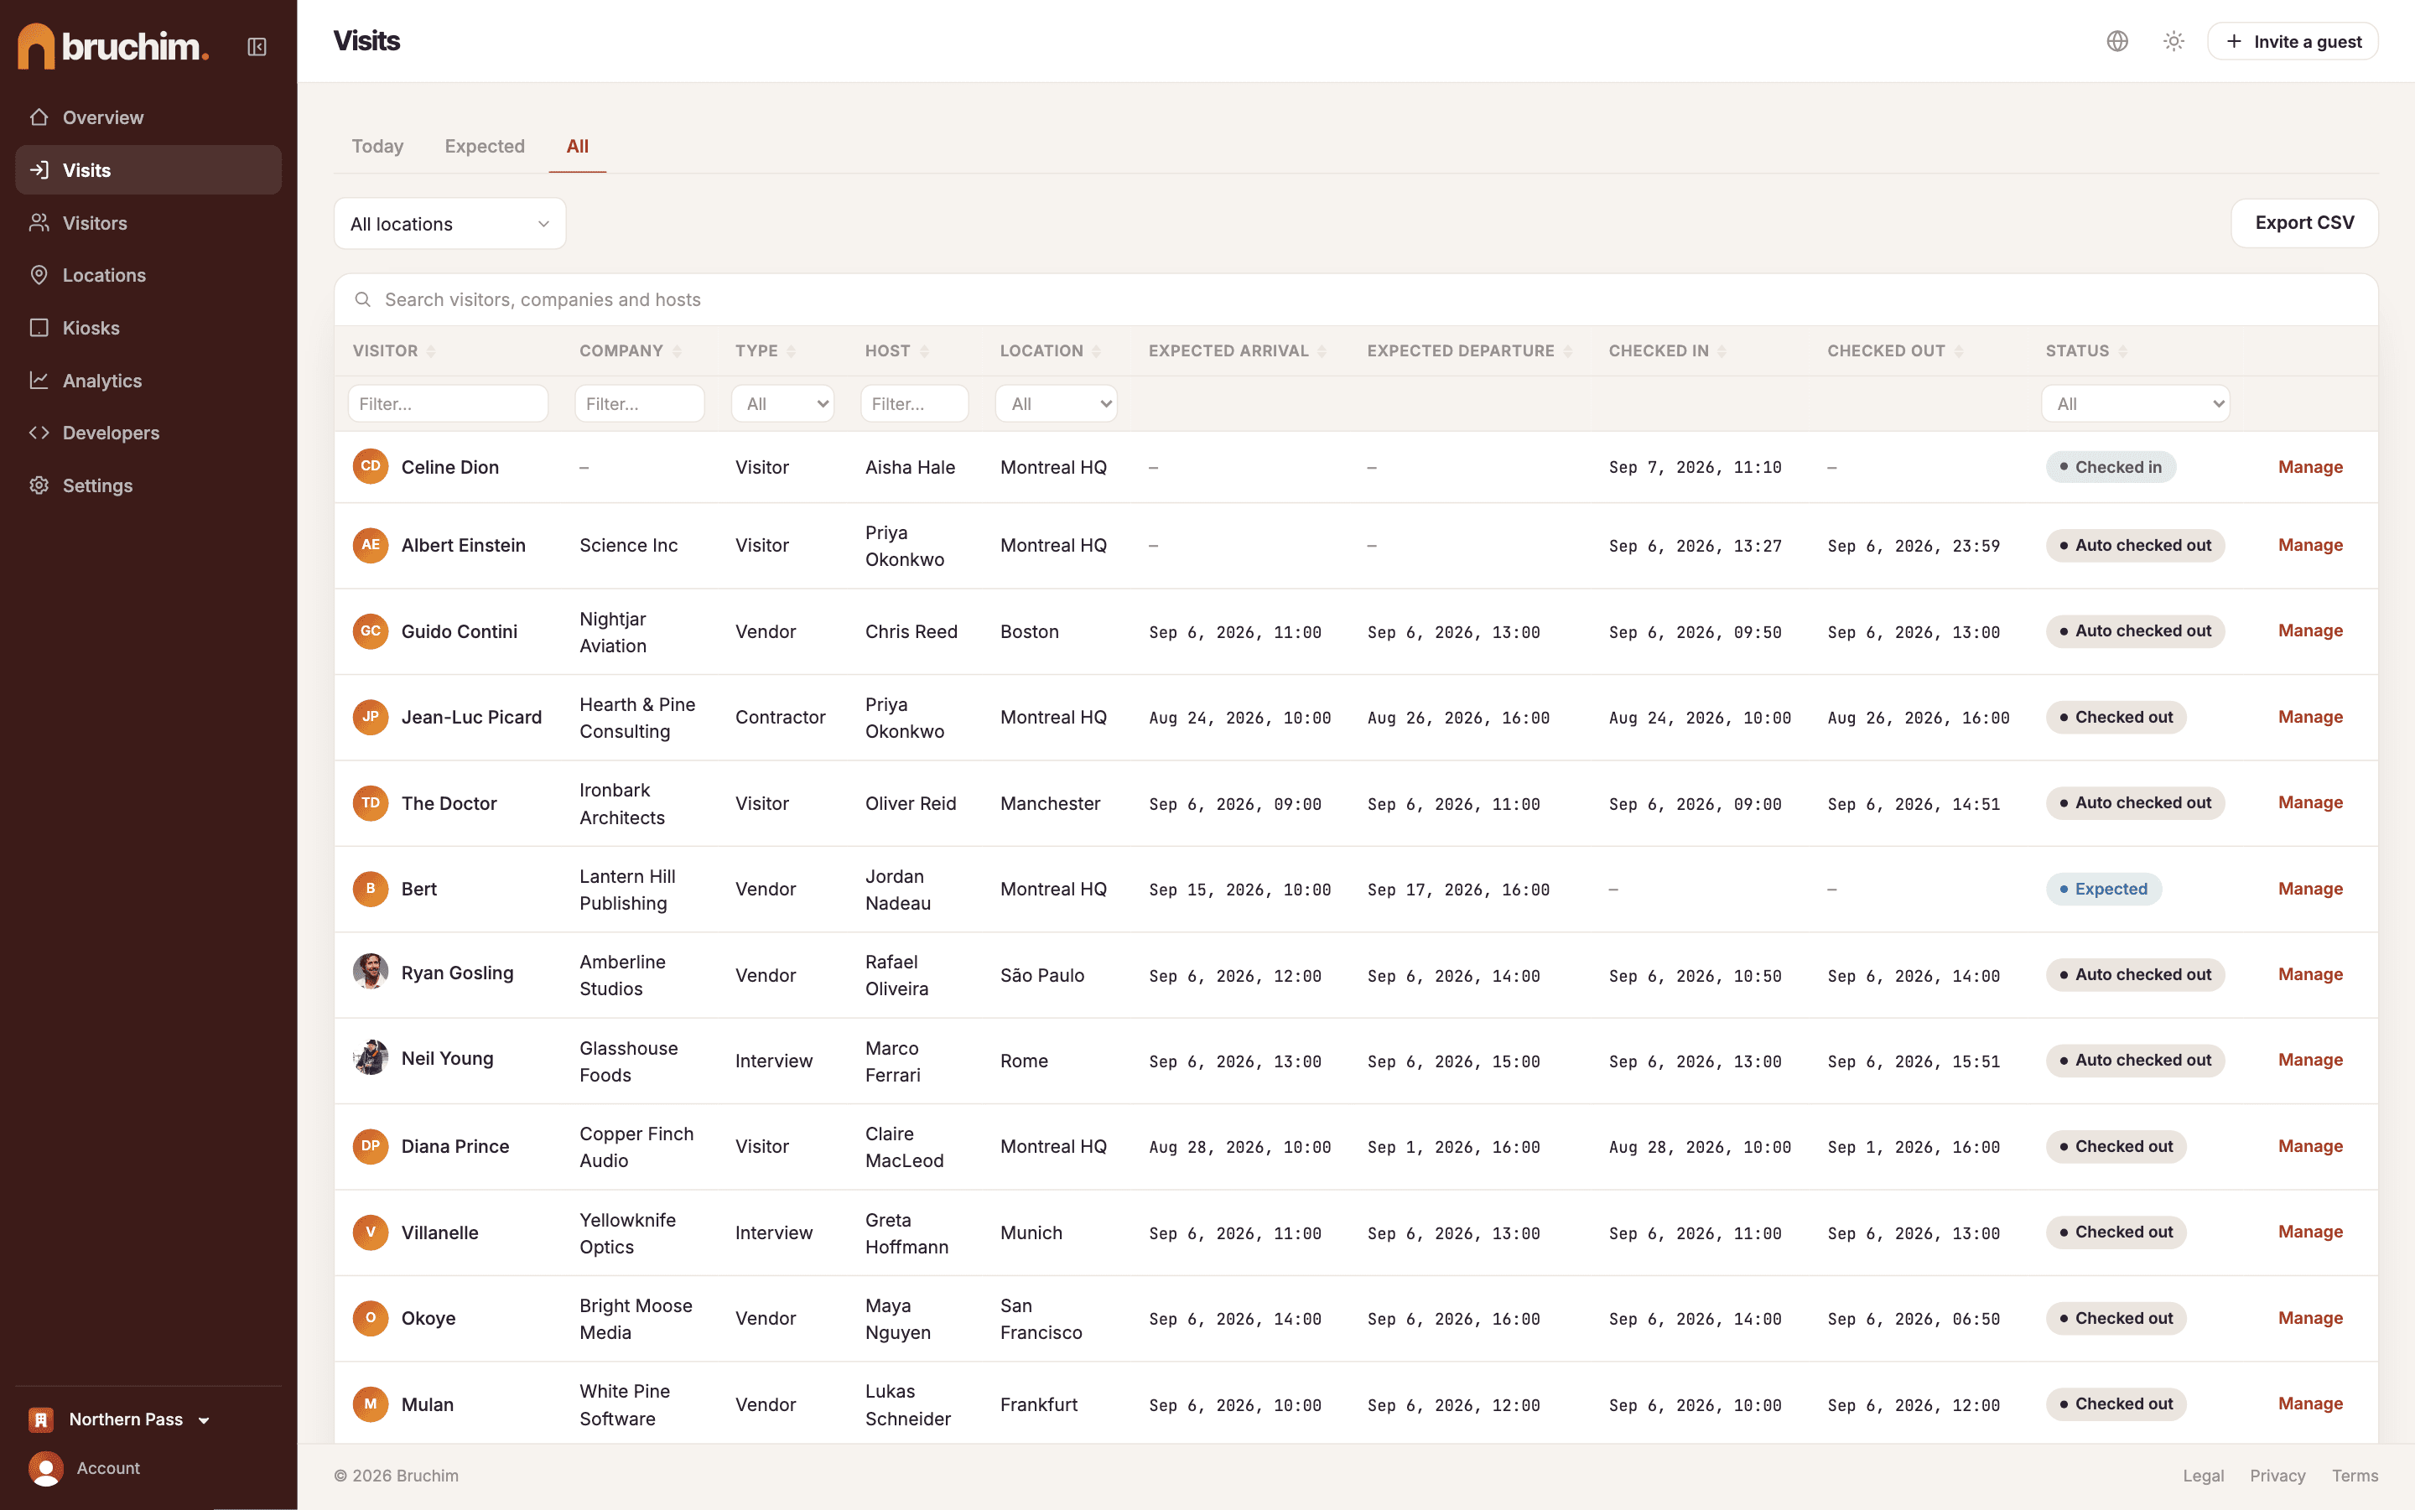Screen dimensions: 2415x1510
Task: Switch to the Today tab
Action: 377,146
